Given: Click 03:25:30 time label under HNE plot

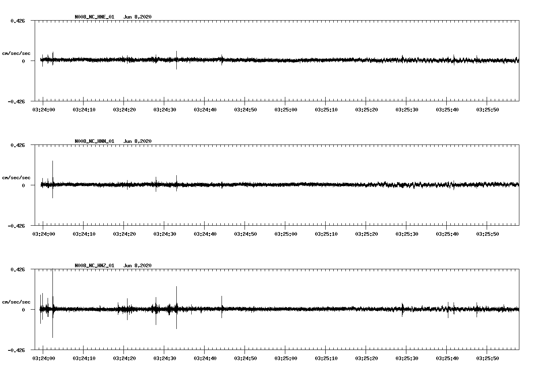Looking at the screenshot, I should pyautogui.click(x=406, y=110).
